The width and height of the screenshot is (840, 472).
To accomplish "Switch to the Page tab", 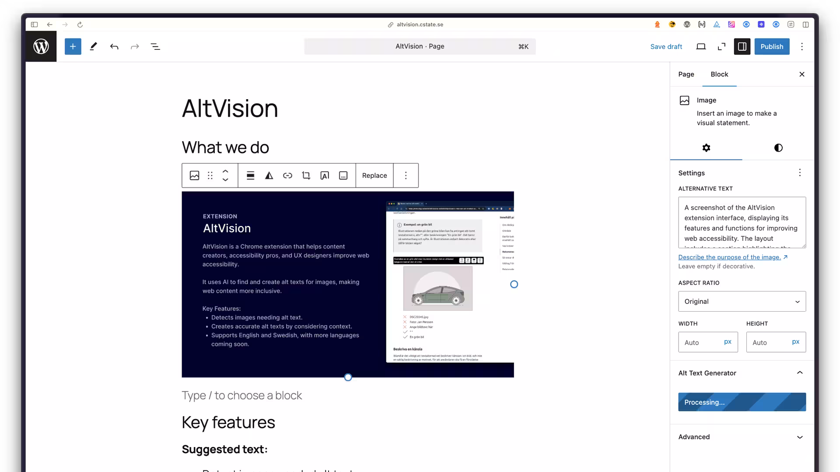I will [x=686, y=74].
